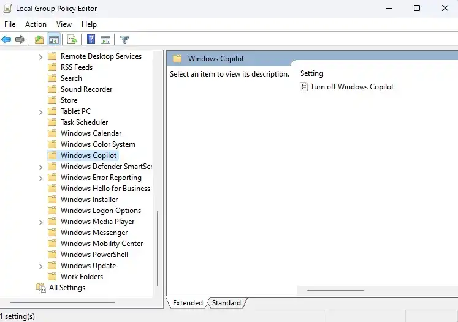This screenshot has width=458, height=322.
Task: Click the Back arrow toolbar icon
Action: [x=6, y=39]
